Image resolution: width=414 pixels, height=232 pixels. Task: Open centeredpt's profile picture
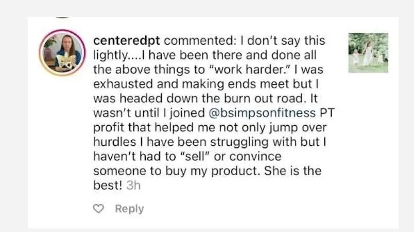(63, 52)
